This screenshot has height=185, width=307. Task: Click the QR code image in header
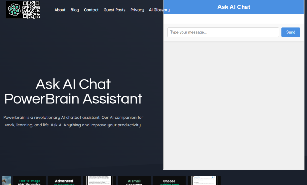click(x=31, y=9)
